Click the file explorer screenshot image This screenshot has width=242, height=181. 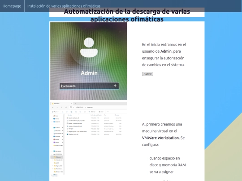coord(89,139)
